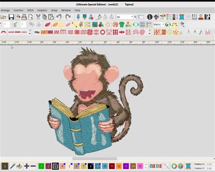Click the green hoop frame icon
The width and height of the screenshot is (215, 172).
136,25
